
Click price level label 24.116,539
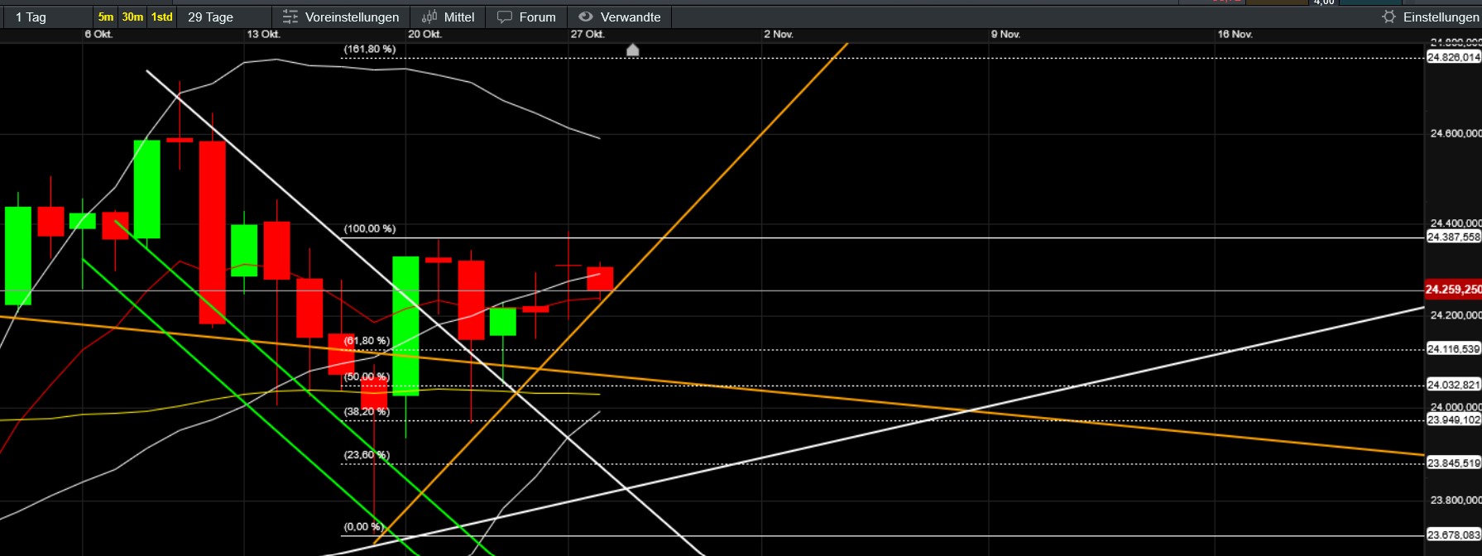[x=1454, y=349]
